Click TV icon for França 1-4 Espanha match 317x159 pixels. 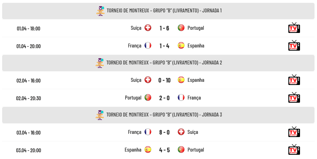point(294,46)
